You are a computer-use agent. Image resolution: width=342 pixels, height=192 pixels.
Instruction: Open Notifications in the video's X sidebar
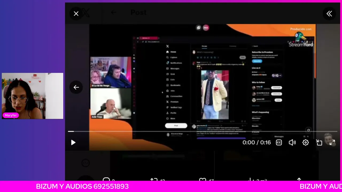174,63
